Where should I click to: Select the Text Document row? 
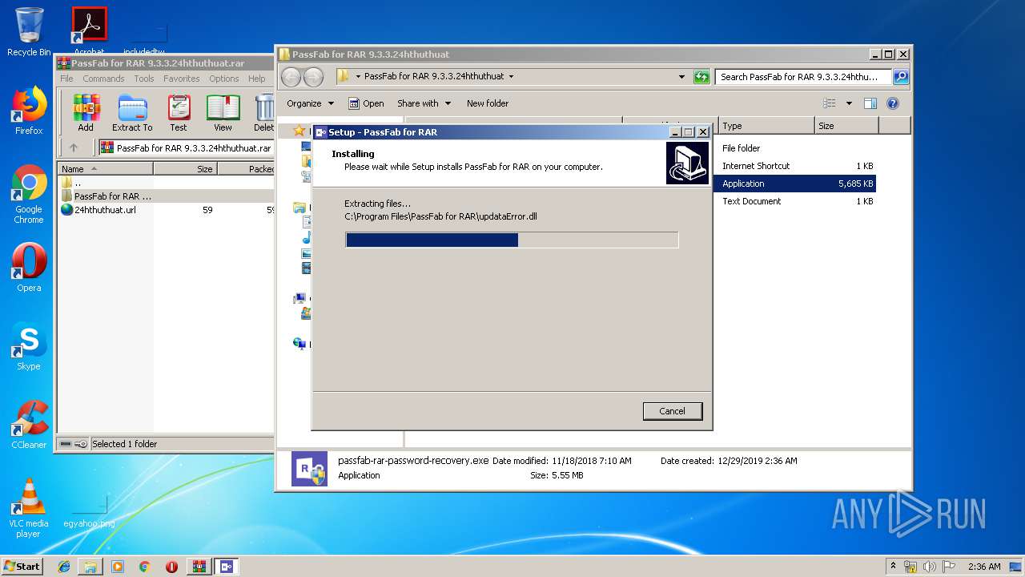[x=794, y=201]
